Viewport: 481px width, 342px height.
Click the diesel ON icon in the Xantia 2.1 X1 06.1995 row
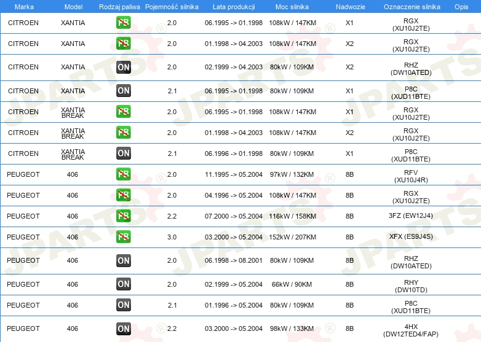tap(123, 91)
